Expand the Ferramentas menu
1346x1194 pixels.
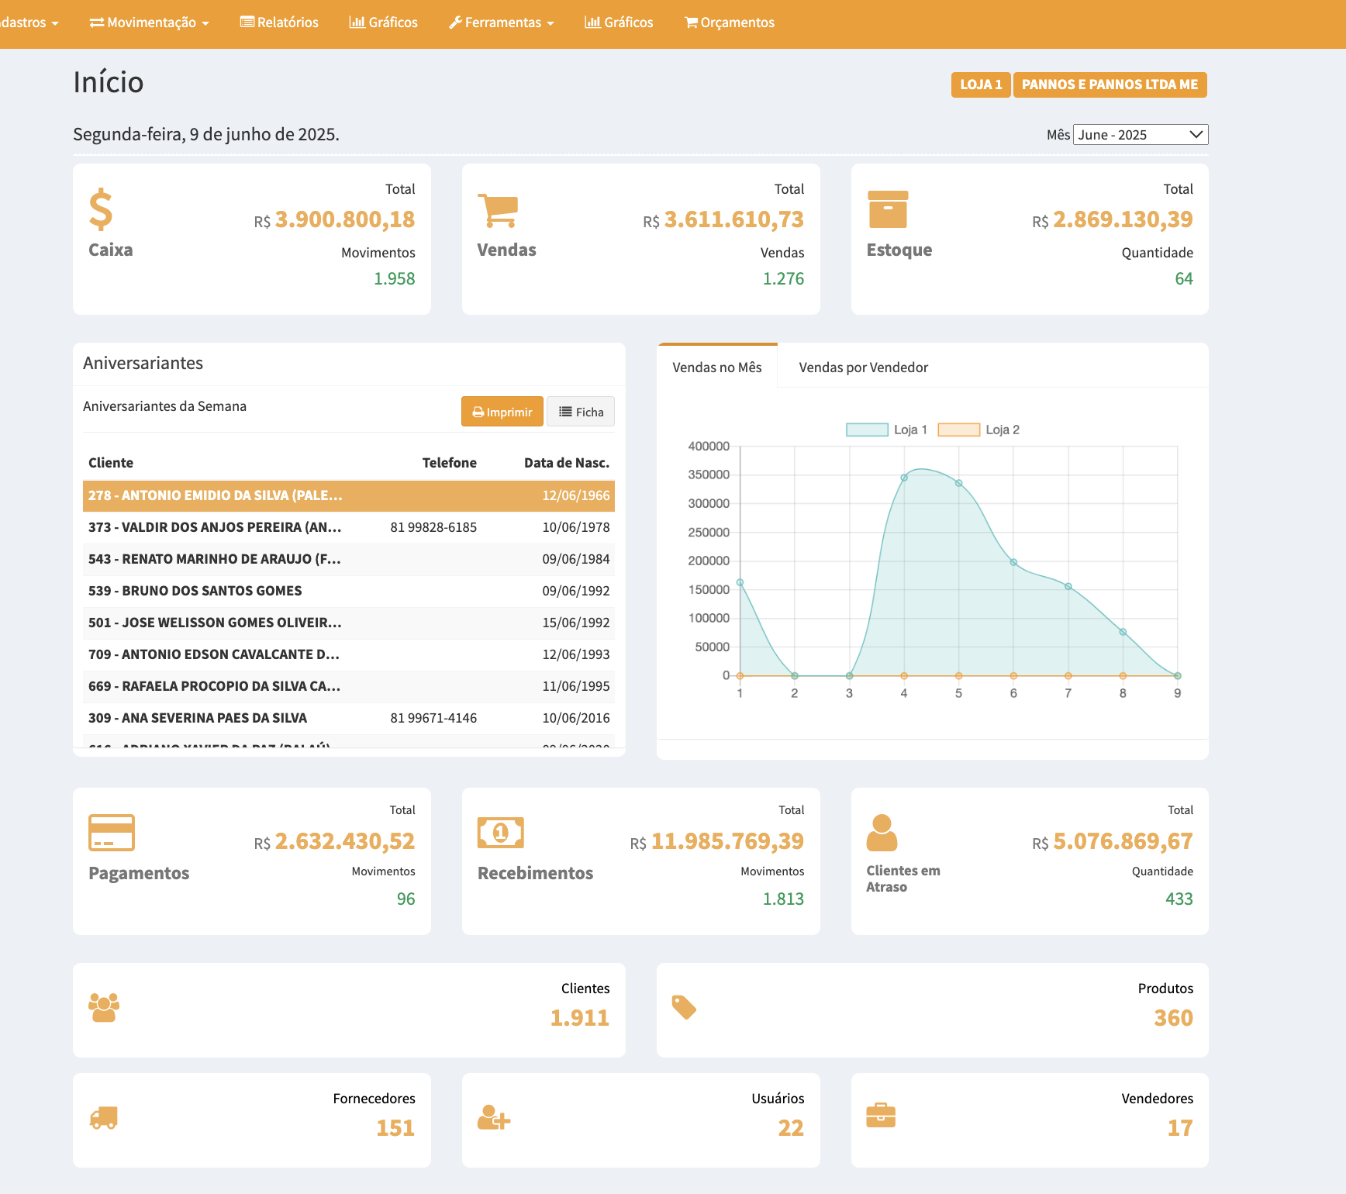click(502, 22)
